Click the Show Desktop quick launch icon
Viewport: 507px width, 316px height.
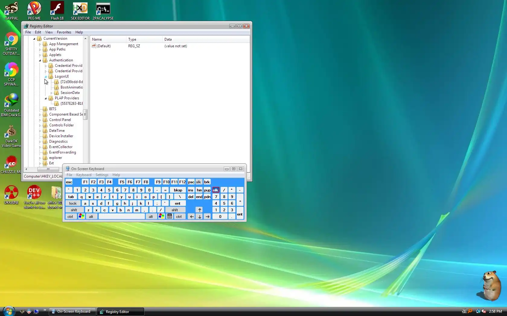[36, 311]
